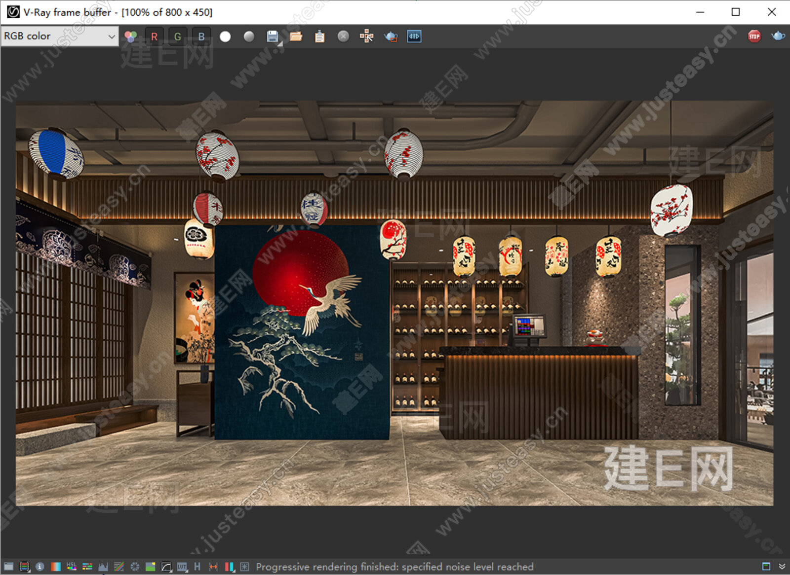Toggle background image icon
This screenshot has height=575, width=790.
pos(151,567)
